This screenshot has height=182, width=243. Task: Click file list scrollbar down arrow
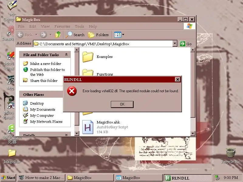[193, 133]
